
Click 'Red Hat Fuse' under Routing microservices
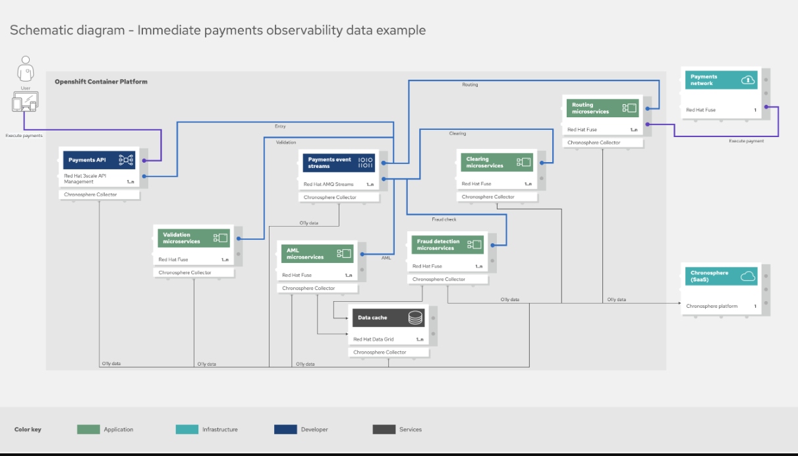point(582,130)
